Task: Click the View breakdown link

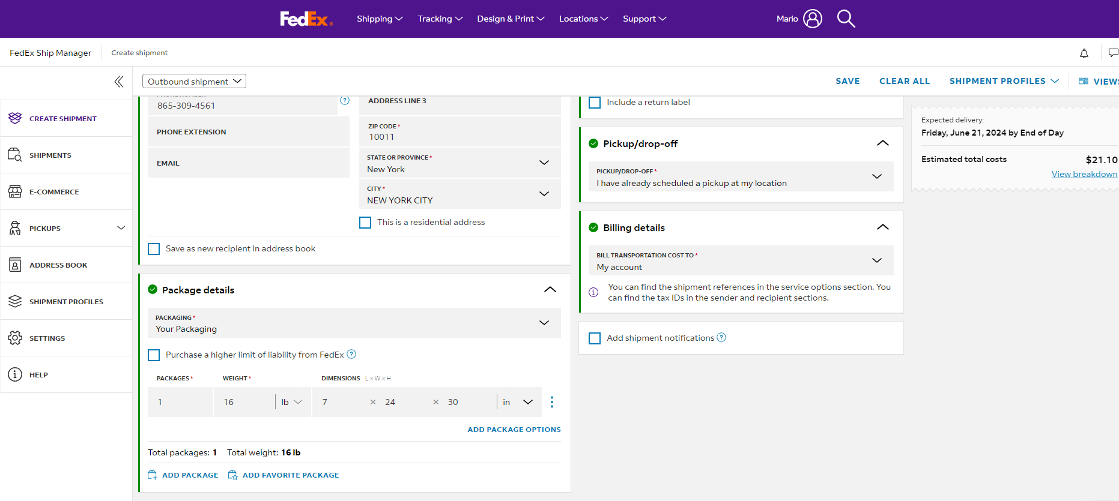Action: [1084, 174]
